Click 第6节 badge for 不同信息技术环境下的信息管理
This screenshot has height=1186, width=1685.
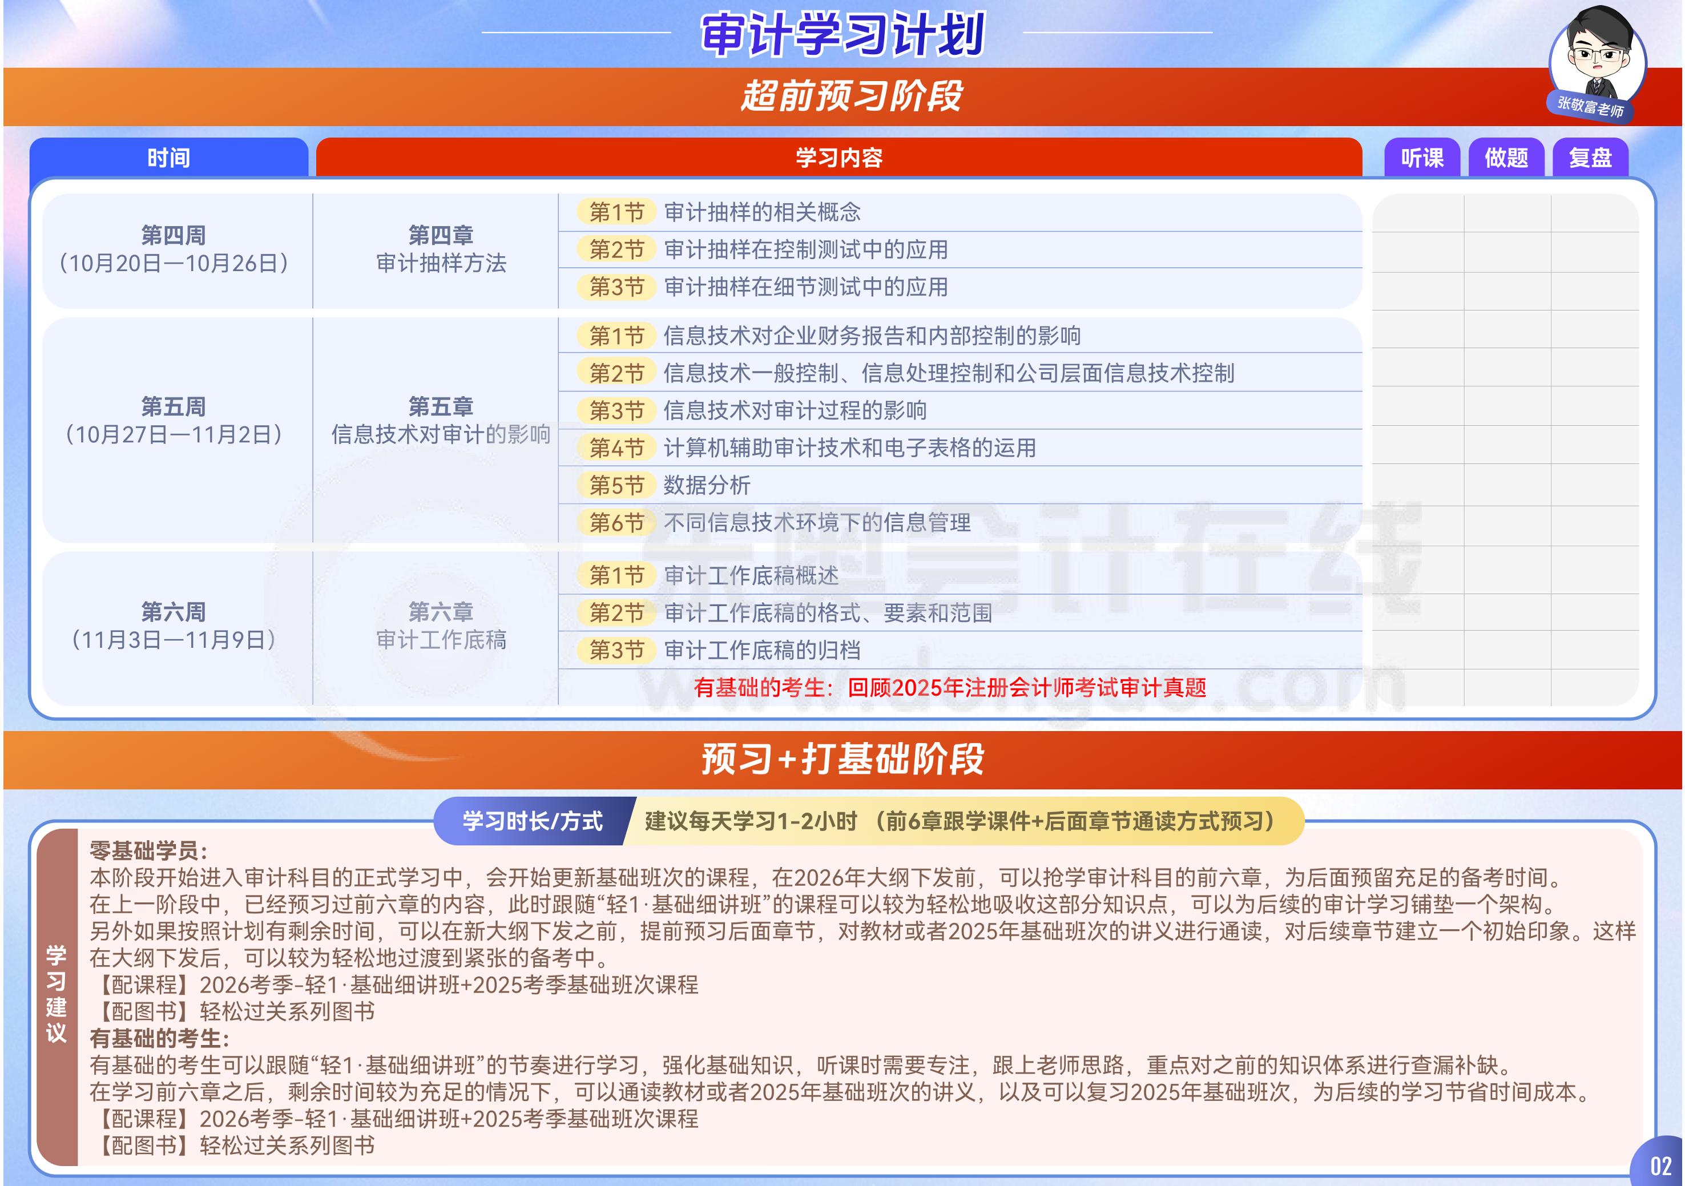pos(616,523)
